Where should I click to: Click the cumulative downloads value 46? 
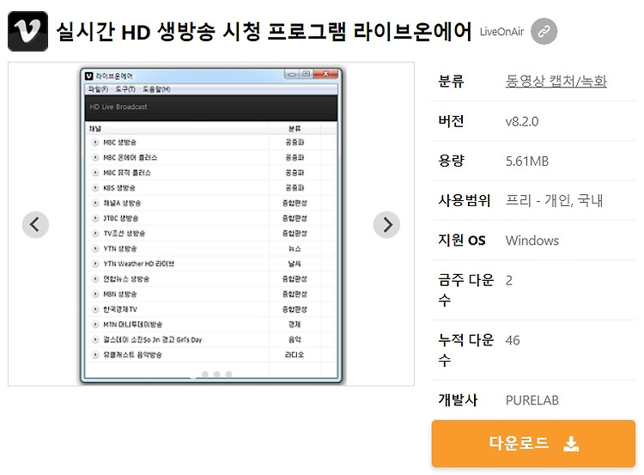[x=513, y=340]
